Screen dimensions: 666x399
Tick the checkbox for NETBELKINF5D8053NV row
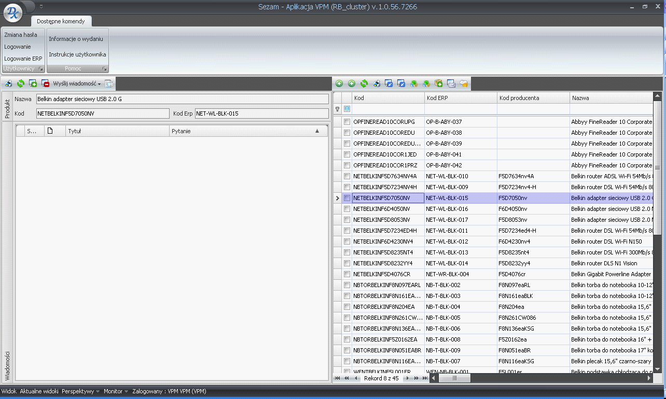point(347,220)
